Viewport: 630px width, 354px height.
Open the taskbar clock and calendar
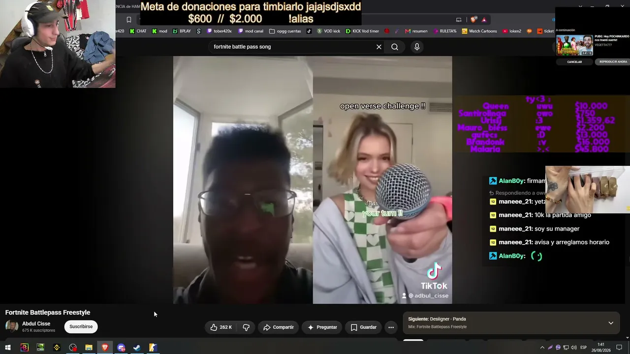tap(601, 348)
